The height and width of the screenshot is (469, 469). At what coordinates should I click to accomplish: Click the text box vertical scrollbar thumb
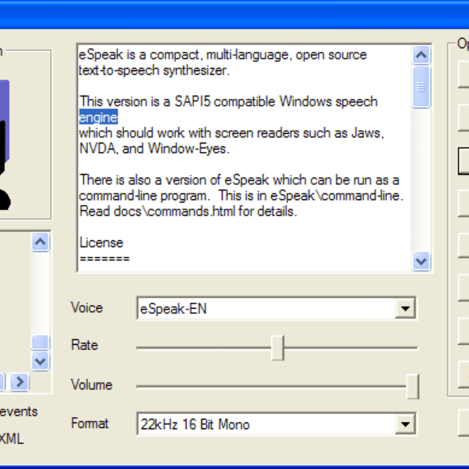(x=421, y=87)
